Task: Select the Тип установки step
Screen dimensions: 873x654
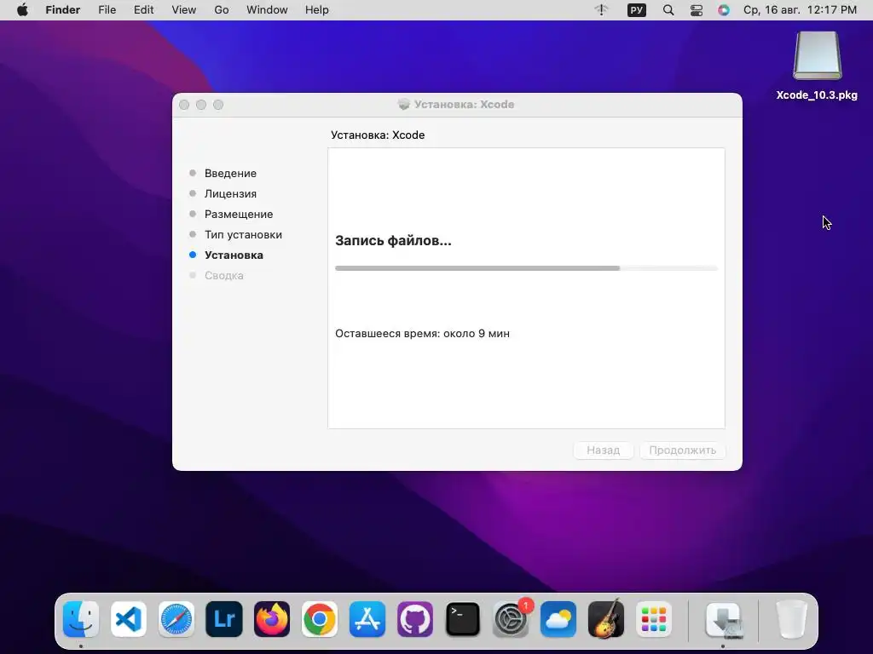Action: [x=243, y=234]
